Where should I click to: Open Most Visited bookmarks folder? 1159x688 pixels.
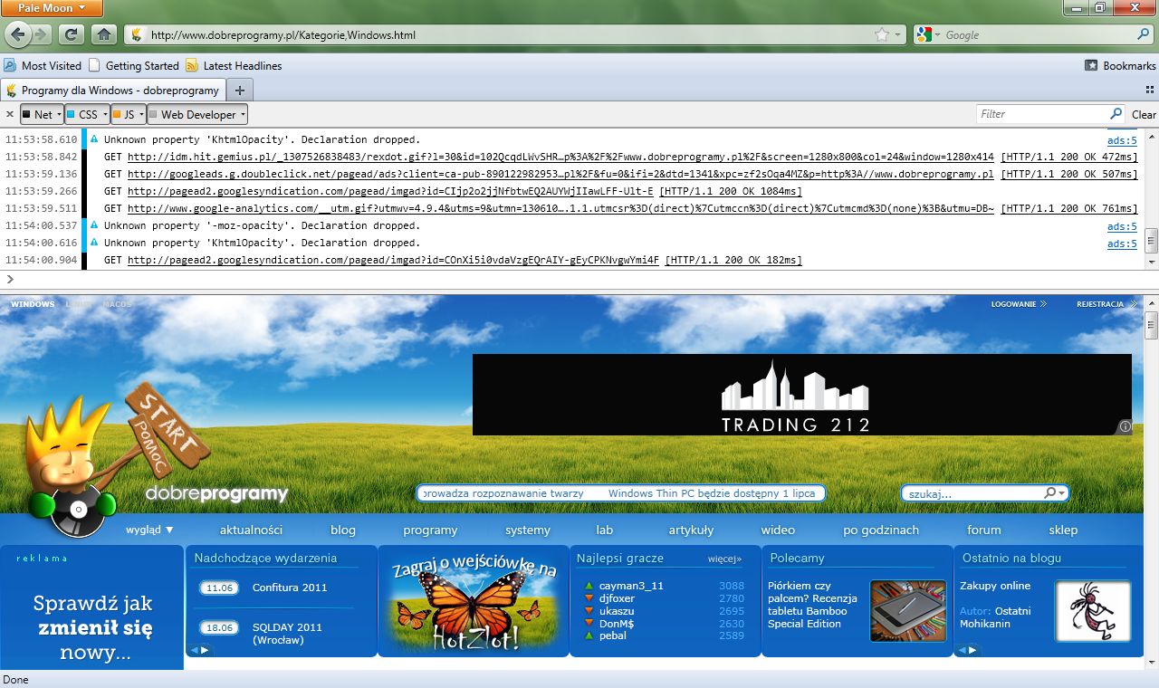[43, 65]
